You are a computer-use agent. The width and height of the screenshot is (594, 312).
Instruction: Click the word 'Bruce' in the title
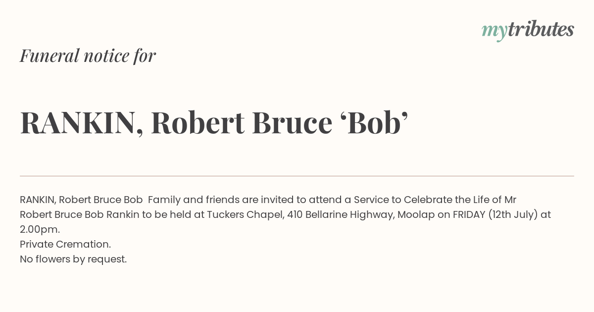[x=292, y=123]
